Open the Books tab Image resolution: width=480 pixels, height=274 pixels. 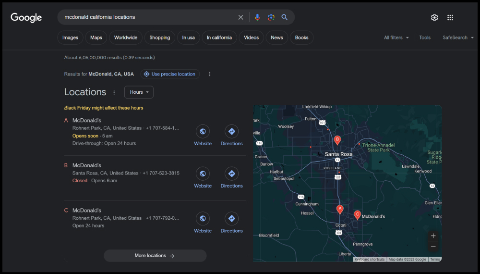point(301,37)
